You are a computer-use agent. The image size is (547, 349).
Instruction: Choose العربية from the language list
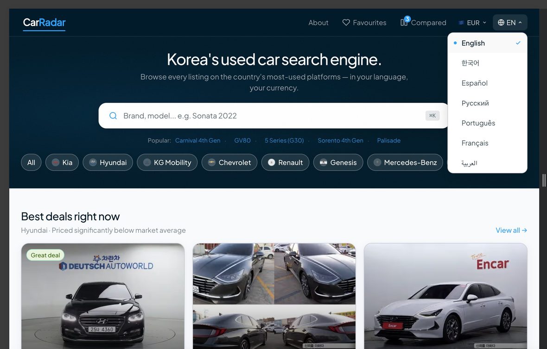click(487, 163)
